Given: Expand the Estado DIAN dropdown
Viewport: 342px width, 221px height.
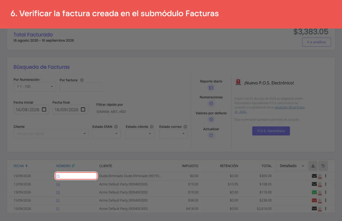Looking at the screenshot, I should (x=107, y=134).
